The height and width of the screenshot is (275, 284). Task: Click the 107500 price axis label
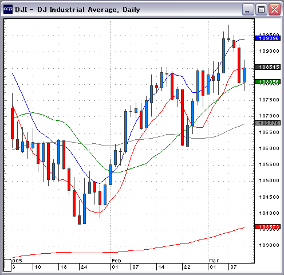point(269,100)
